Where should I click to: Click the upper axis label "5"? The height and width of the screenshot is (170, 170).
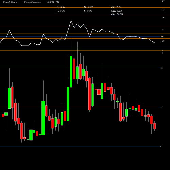point(163,53)
